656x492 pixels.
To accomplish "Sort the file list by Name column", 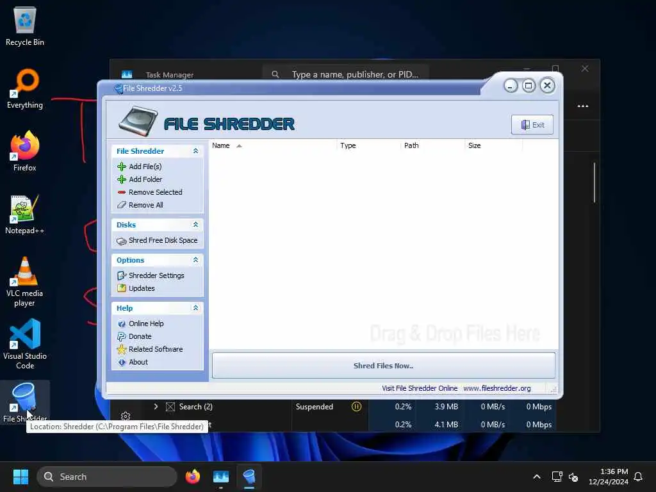I will [x=272, y=145].
